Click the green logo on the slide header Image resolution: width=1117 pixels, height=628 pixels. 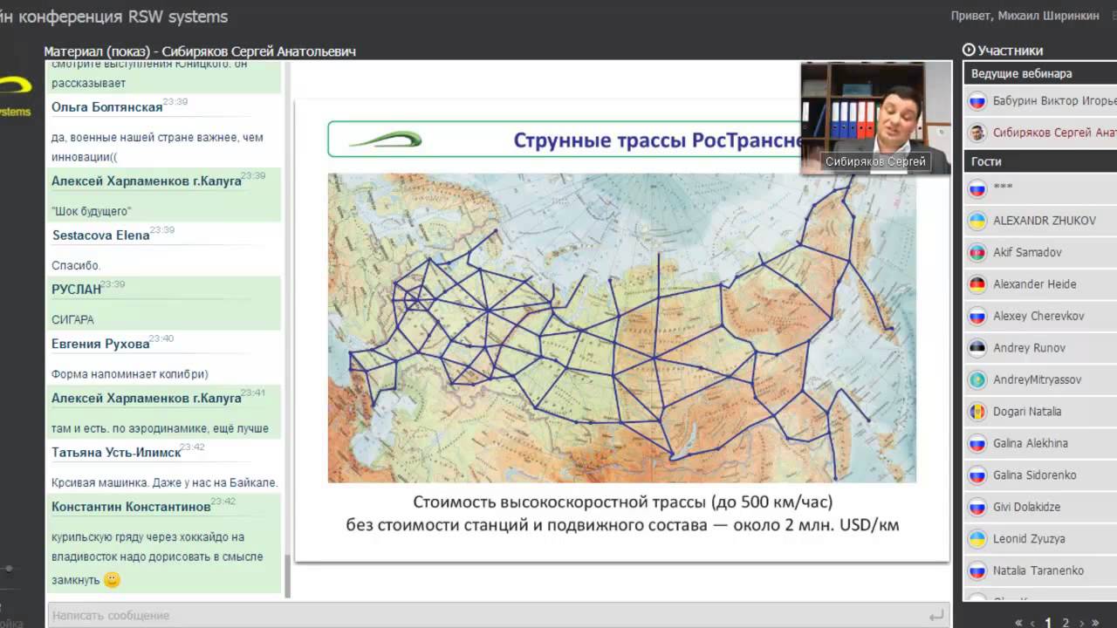[x=385, y=139]
